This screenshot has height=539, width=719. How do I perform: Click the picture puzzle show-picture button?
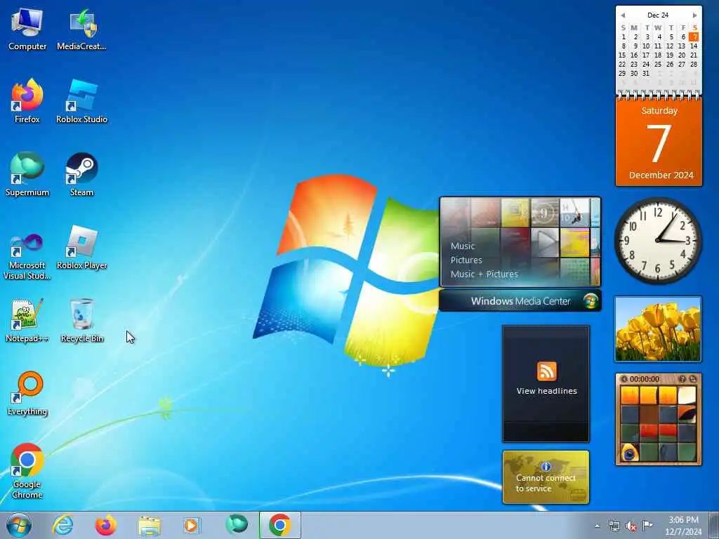click(682, 379)
